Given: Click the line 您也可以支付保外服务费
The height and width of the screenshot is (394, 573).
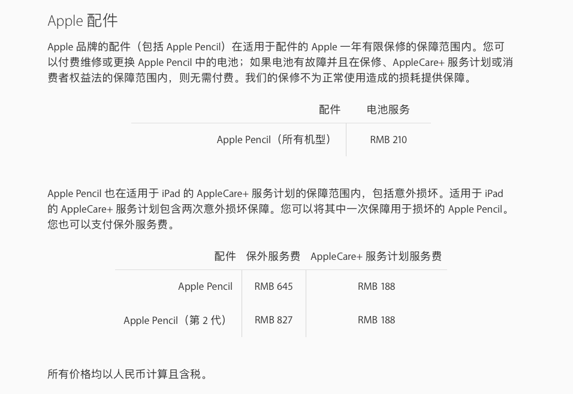Looking at the screenshot, I should pyautogui.click(x=111, y=224).
